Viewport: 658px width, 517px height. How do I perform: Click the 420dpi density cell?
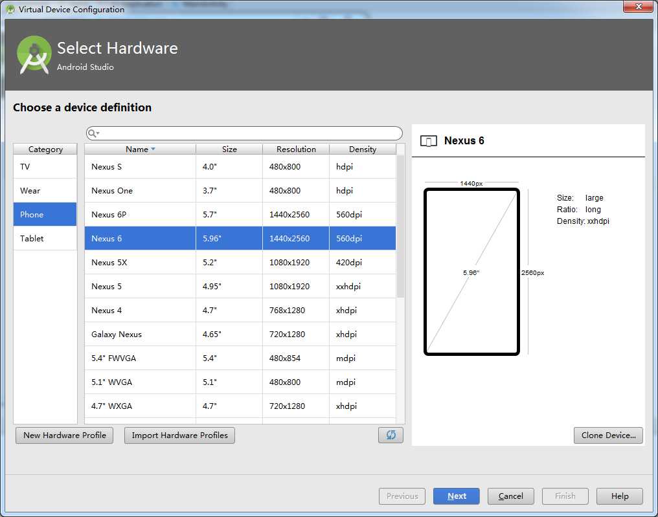[x=363, y=262]
